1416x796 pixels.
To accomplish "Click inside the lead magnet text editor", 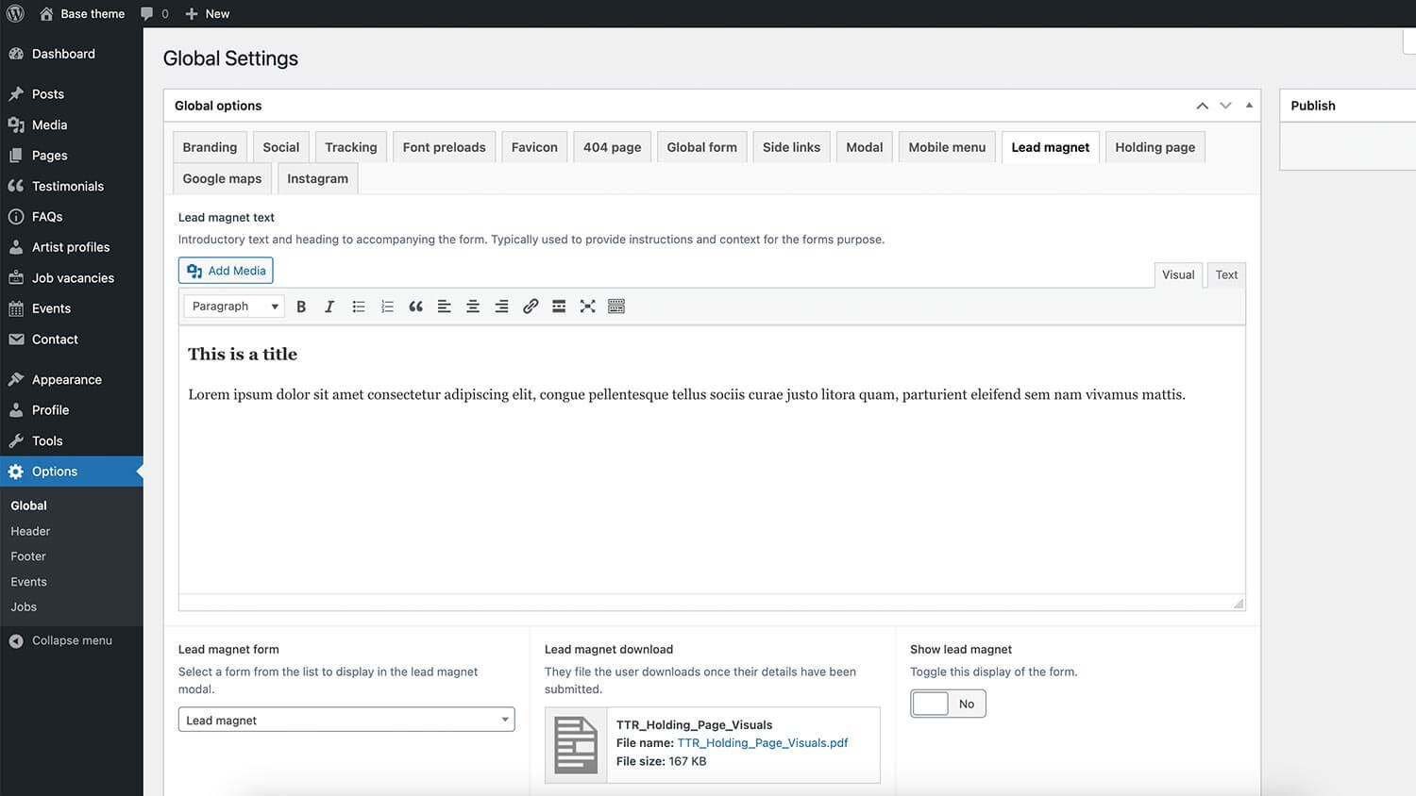I will [711, 490].
